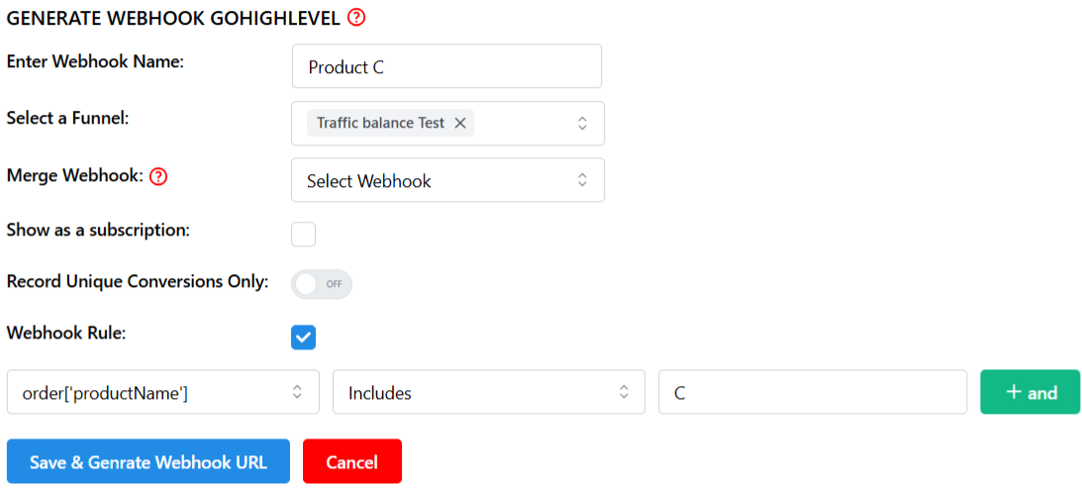Check the Show as a subscription box
This screenshot has width=1082, height=491.
(304, 235)
